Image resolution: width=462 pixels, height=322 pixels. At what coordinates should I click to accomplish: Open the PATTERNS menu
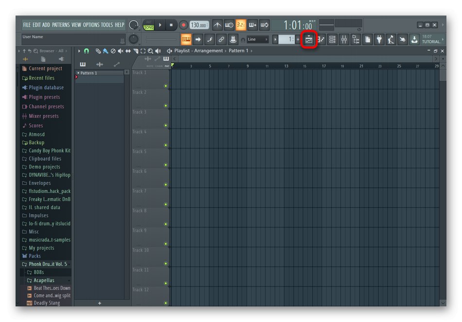pyautogui.click(x=61, y=25)
